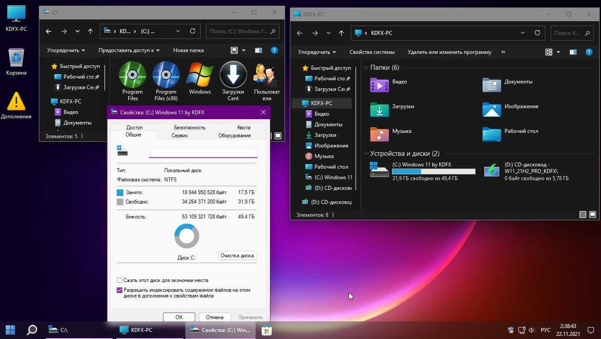Toggle preview pane in KDFX-PC window toolbar
601x339 pixels.
point(573,52)
